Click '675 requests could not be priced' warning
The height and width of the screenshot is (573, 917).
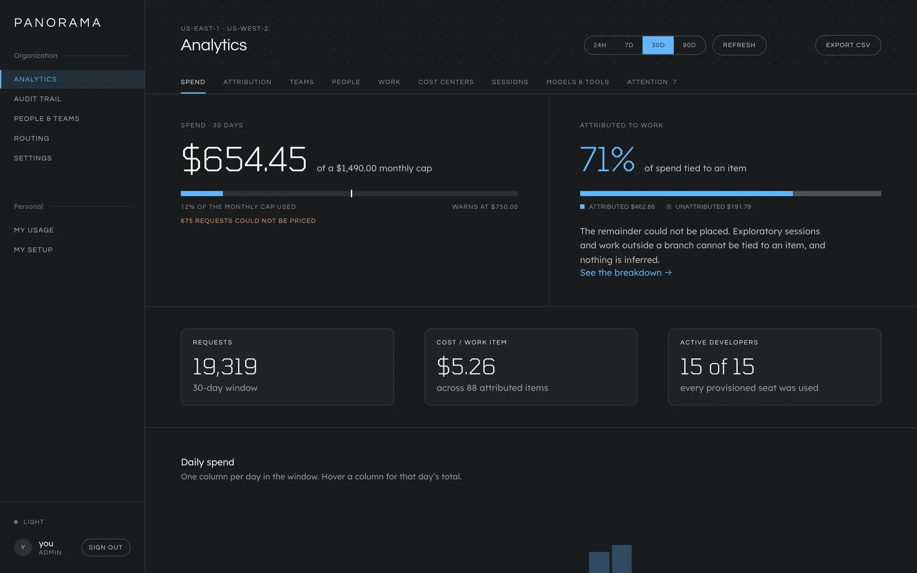coord(248,221)
